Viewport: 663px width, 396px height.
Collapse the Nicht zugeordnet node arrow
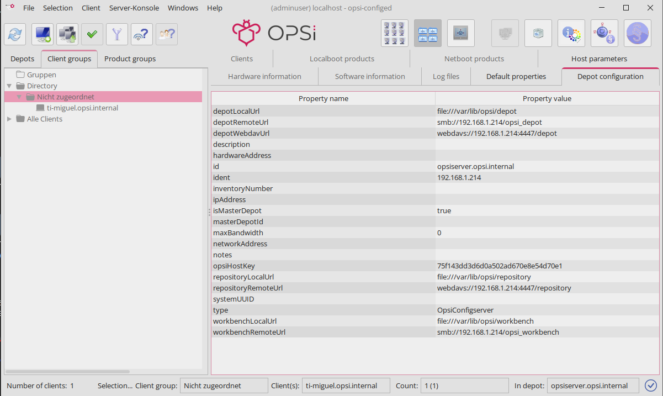pyautogui.click(x=19, y=97)
